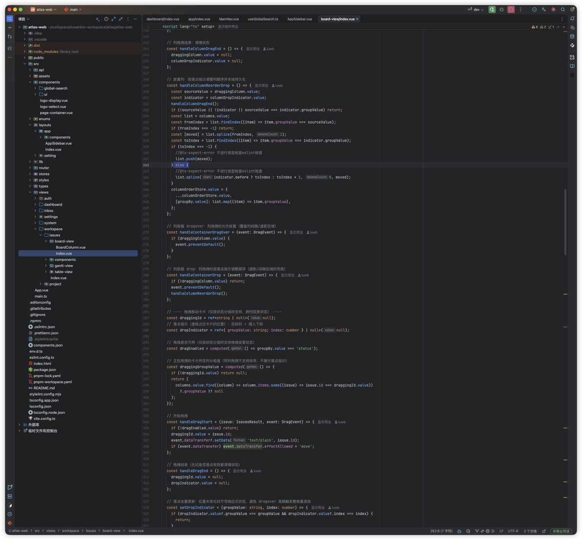
Task: Click 非商业用途 license badge
Action: click(x=561, y=531)
